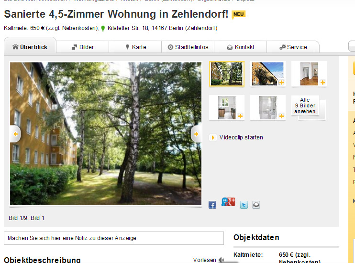Click next image arrow on main photo
The height and width of the screenshot is (263, 355).
pos(196,134)
